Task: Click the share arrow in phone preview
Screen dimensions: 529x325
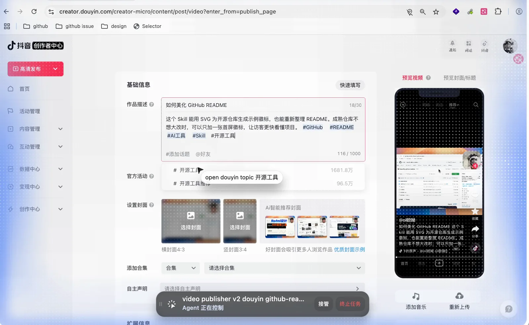Action: [475, 229]
